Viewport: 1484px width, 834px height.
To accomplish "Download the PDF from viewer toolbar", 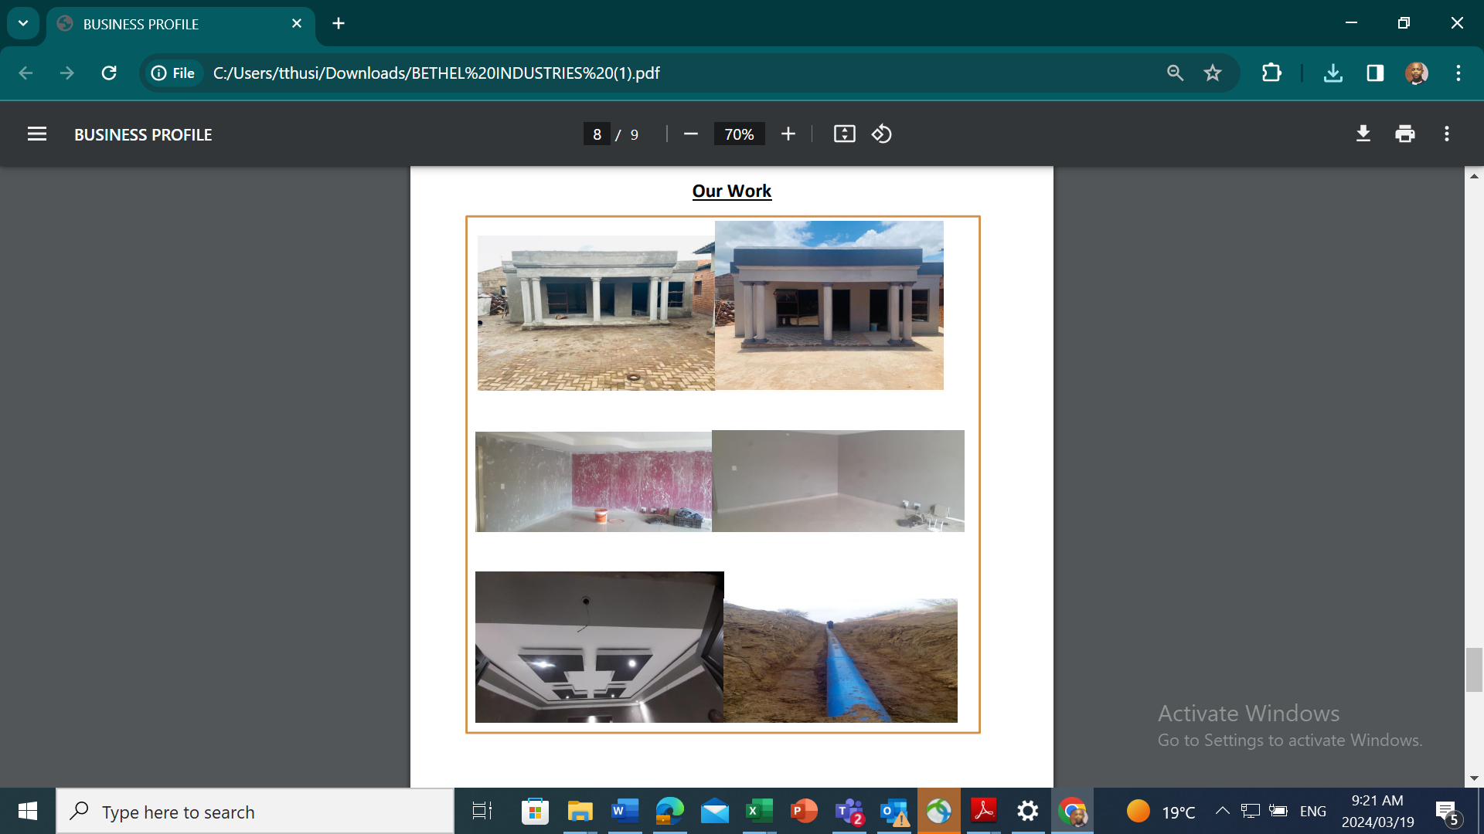I will click(x=1363, y=134).
